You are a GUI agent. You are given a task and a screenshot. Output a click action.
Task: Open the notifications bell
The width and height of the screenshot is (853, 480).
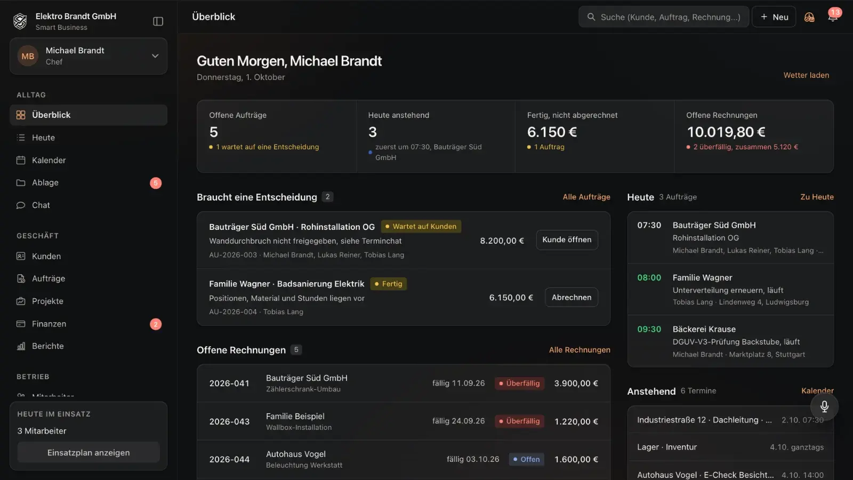click(x=832, y=17)
